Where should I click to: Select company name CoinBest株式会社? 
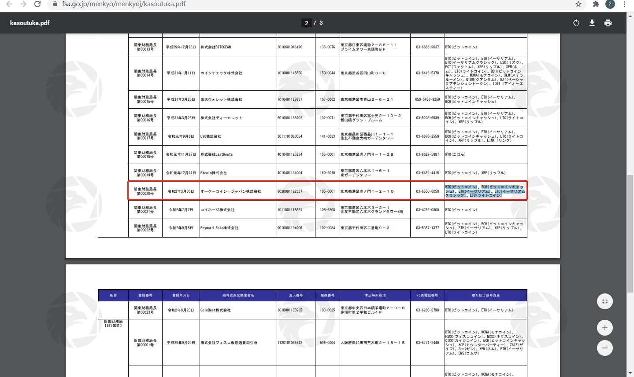point(215,310)
